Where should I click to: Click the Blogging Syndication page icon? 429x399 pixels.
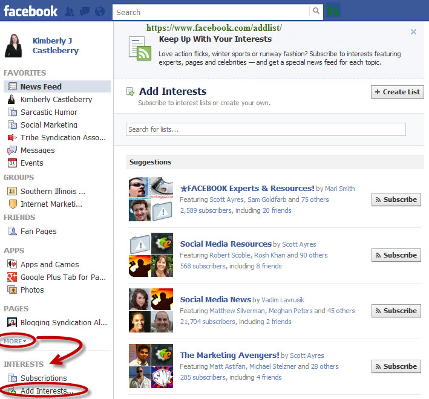pyautogui.click(x=12, y=322)
